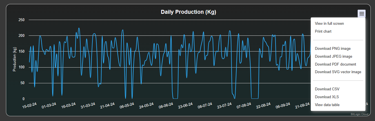
Task: Click the chart hamburger menu icon
Action: pos(361,14)
